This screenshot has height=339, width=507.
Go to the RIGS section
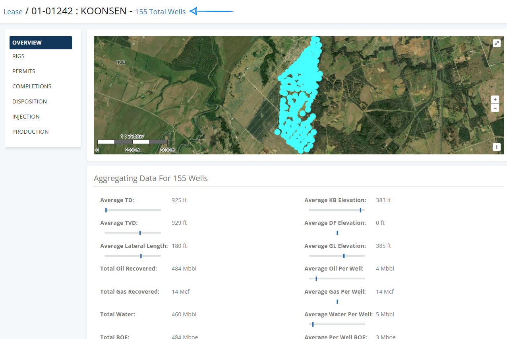[18, 56]
